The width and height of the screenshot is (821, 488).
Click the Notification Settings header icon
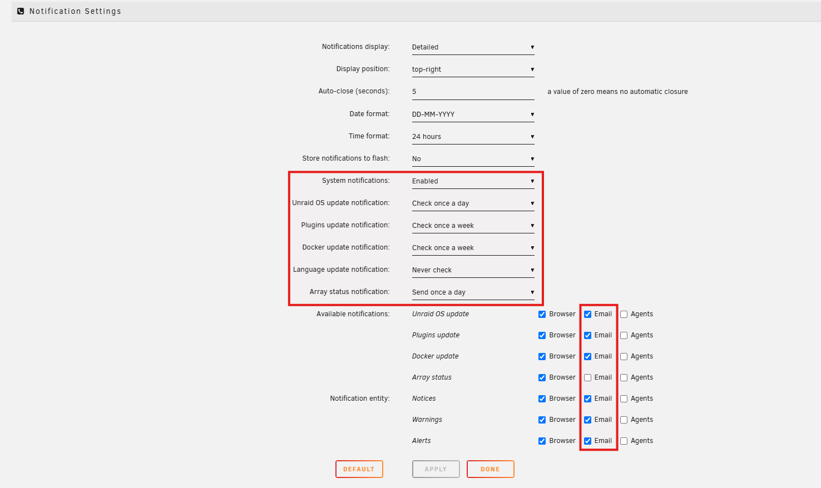pyautogui.click(x=21, y=11)
